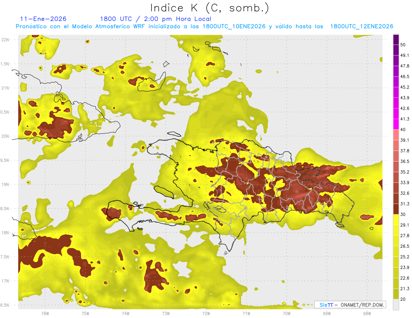Click the legend value '40'

point(403,129)
